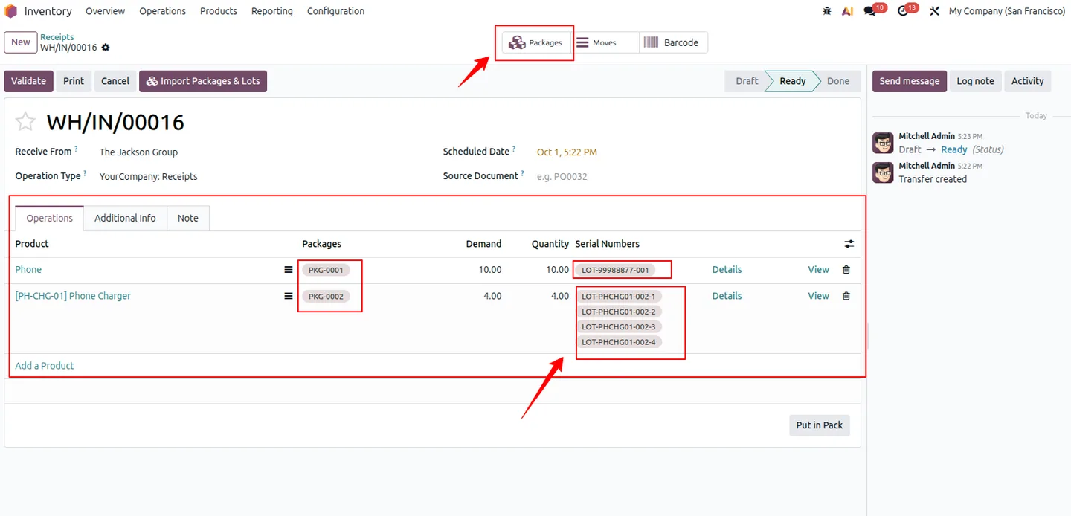Click the Product column header

[32, 244]
